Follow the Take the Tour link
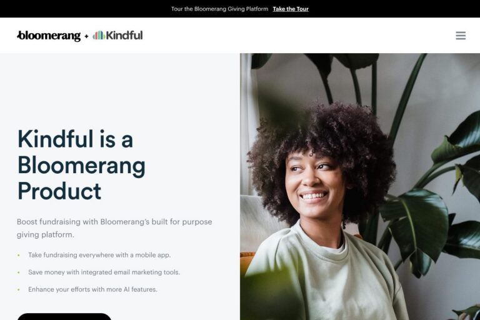The width and height of the screenshot is (480, 320). pos(291,9)
